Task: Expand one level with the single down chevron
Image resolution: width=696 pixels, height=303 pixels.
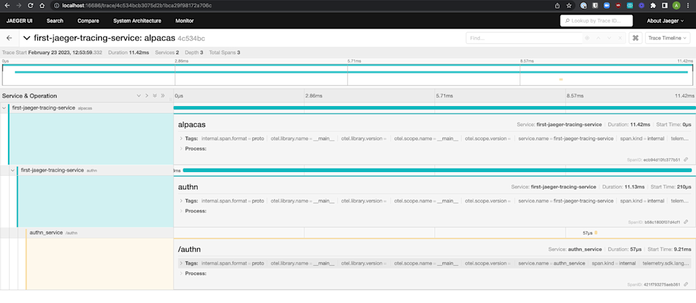Action: (x=139, y=96)
